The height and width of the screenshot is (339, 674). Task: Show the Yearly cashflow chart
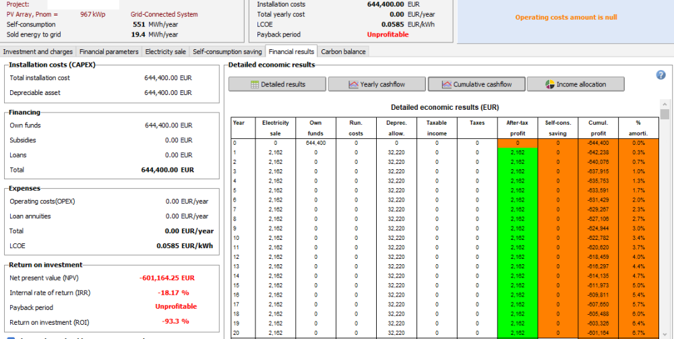pos(376,84)
